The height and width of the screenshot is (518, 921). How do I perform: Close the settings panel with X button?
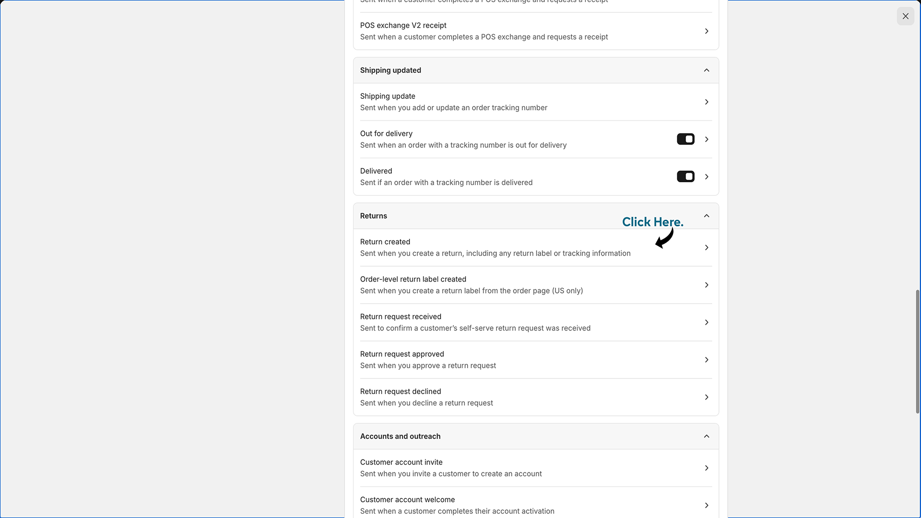point(905,16)
